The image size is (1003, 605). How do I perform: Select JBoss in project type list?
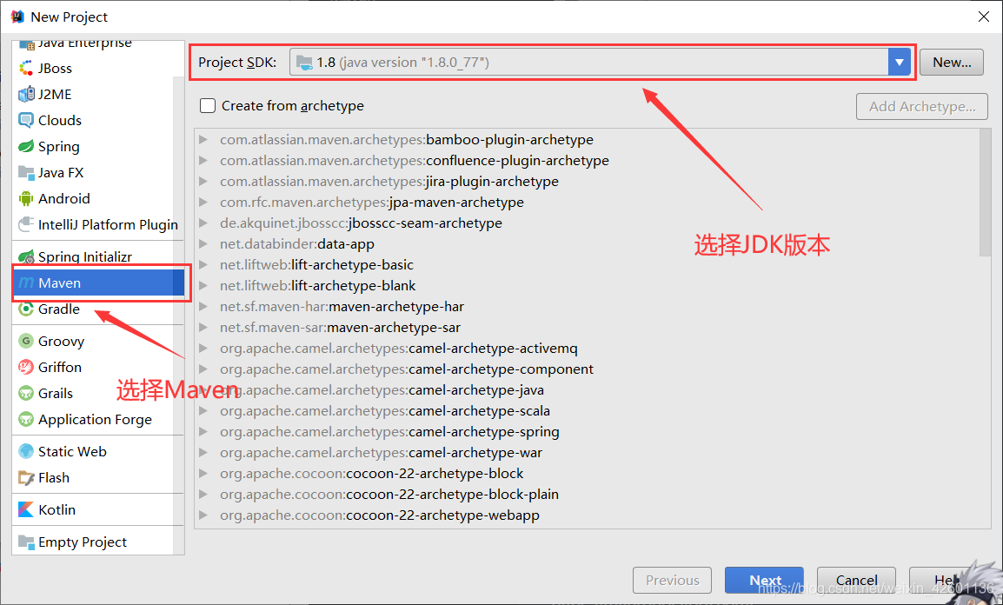[x=55, y=68]
